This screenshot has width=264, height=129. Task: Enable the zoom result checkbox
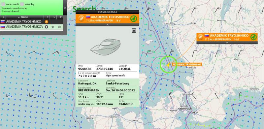coord(3,4)
